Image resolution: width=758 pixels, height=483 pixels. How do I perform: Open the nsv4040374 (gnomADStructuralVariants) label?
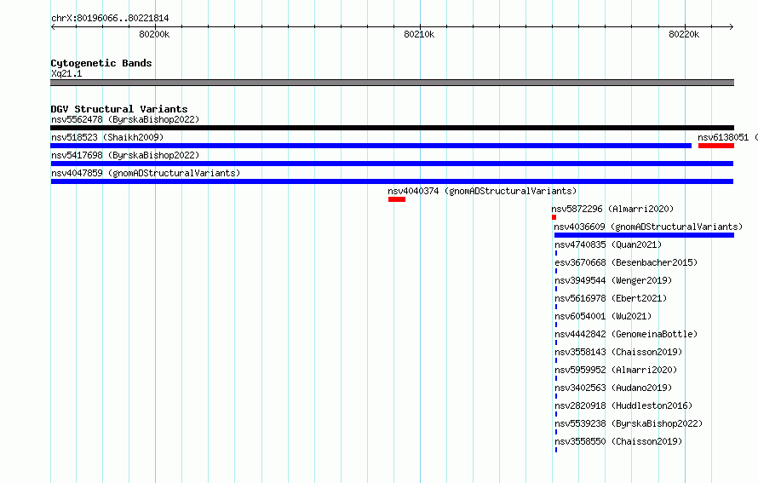pos(482,191)
